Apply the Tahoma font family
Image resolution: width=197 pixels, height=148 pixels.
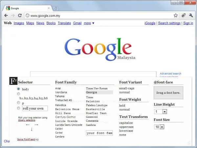coord(60,96)
